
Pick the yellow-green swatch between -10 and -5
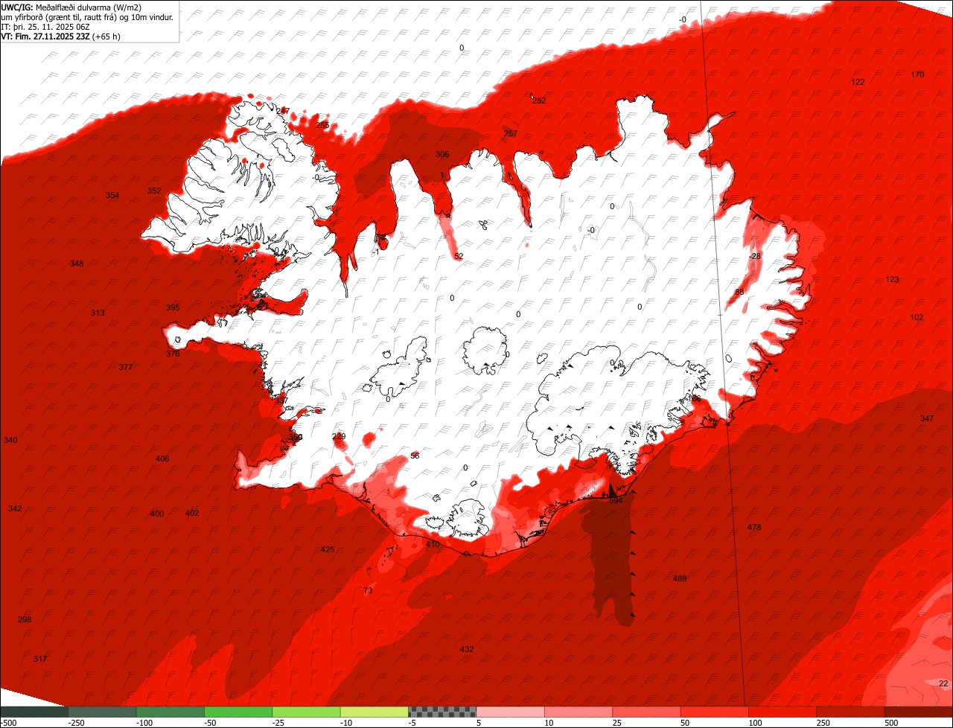374,712
